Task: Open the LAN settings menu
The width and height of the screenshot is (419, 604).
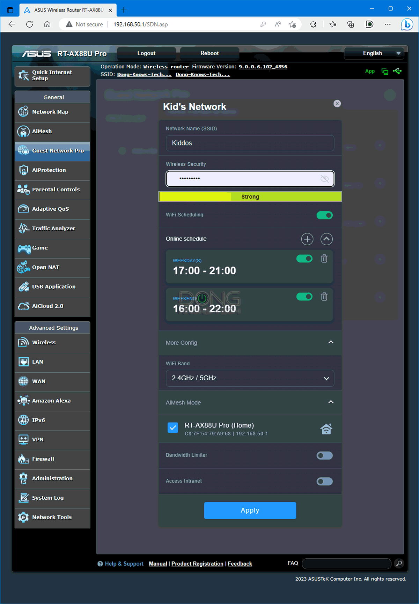Action: (x=52, y=362)
